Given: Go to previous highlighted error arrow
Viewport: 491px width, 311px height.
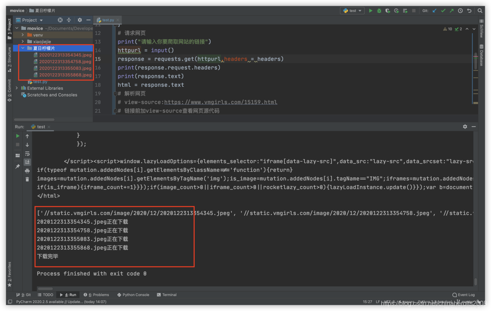Looking at the screenshot, I should 467,29.
